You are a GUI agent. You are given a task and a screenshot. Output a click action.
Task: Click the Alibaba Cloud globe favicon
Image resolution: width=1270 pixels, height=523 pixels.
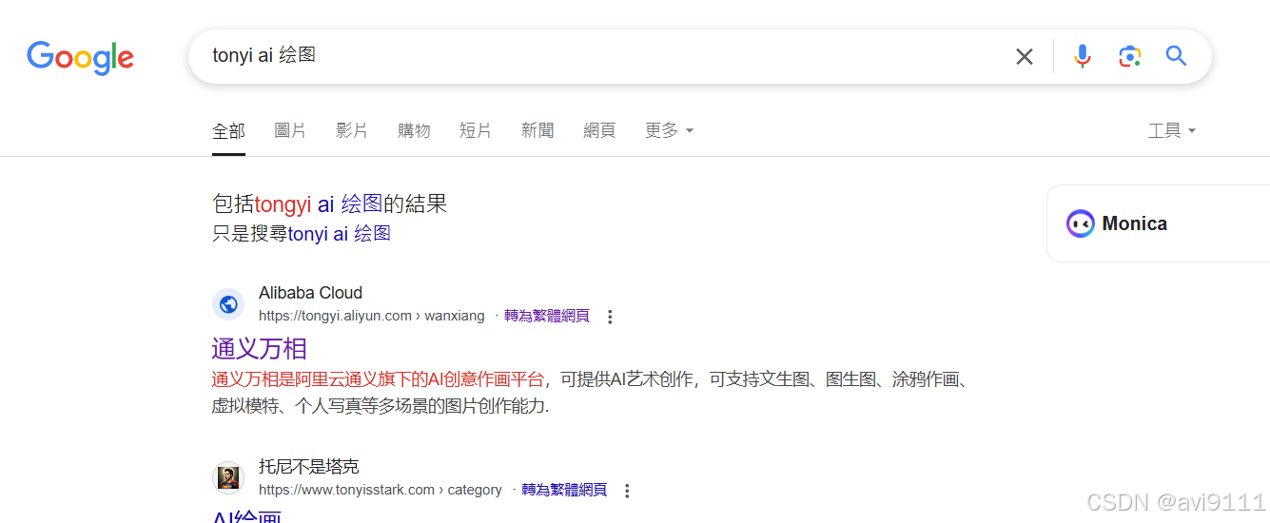(228, 304)
